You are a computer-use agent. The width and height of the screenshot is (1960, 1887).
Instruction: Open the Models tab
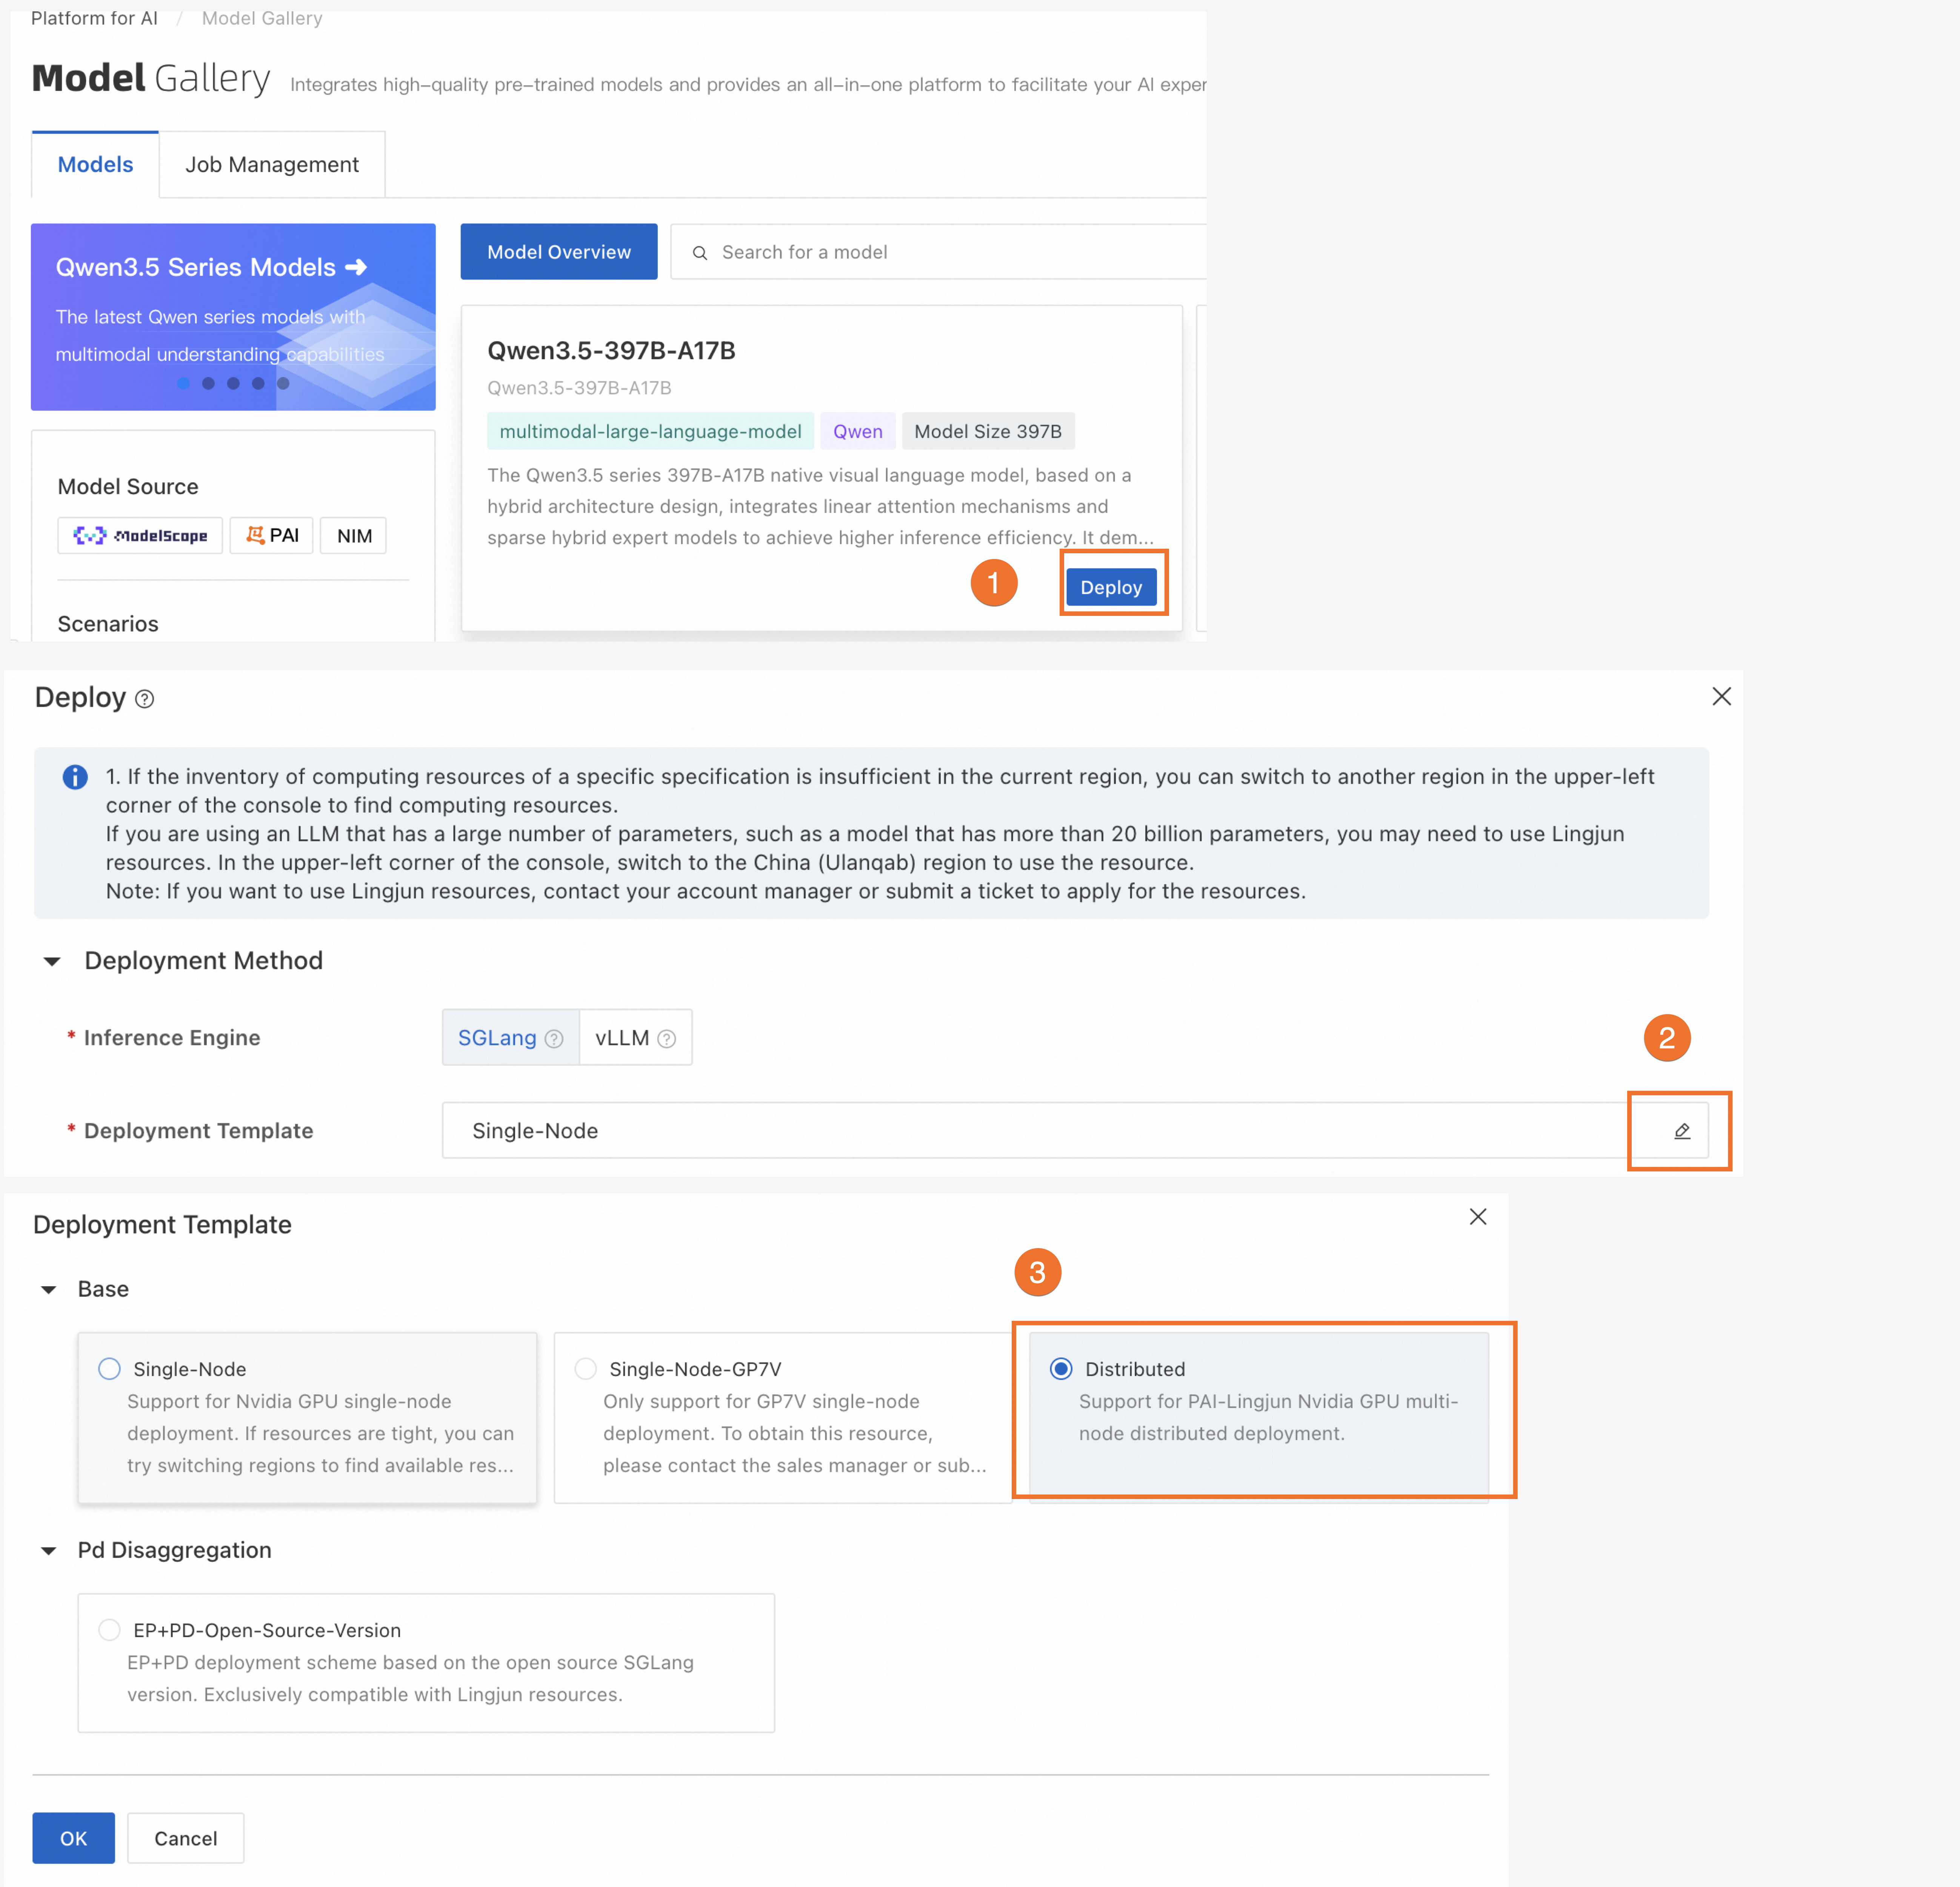[95, 165]
